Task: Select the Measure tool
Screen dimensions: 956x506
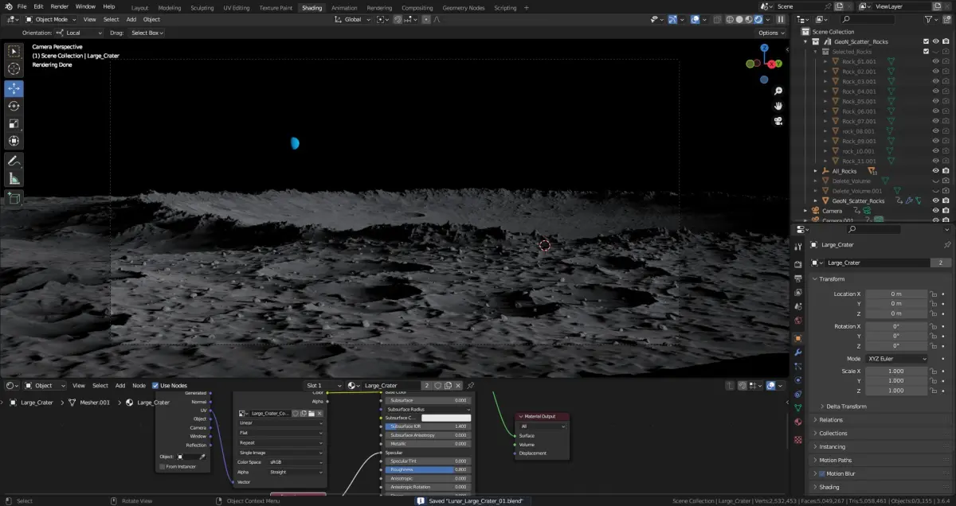Action: click(14, 178)
